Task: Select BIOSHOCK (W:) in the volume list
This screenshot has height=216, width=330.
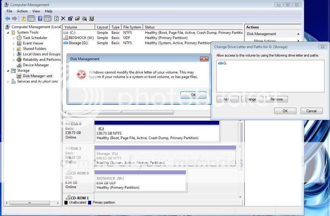Action: pyautogui.click(x=81, y=38)
